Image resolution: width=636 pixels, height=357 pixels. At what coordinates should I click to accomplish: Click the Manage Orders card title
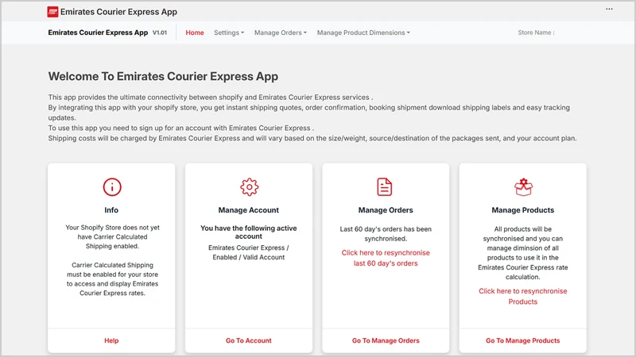click(386, 210)
